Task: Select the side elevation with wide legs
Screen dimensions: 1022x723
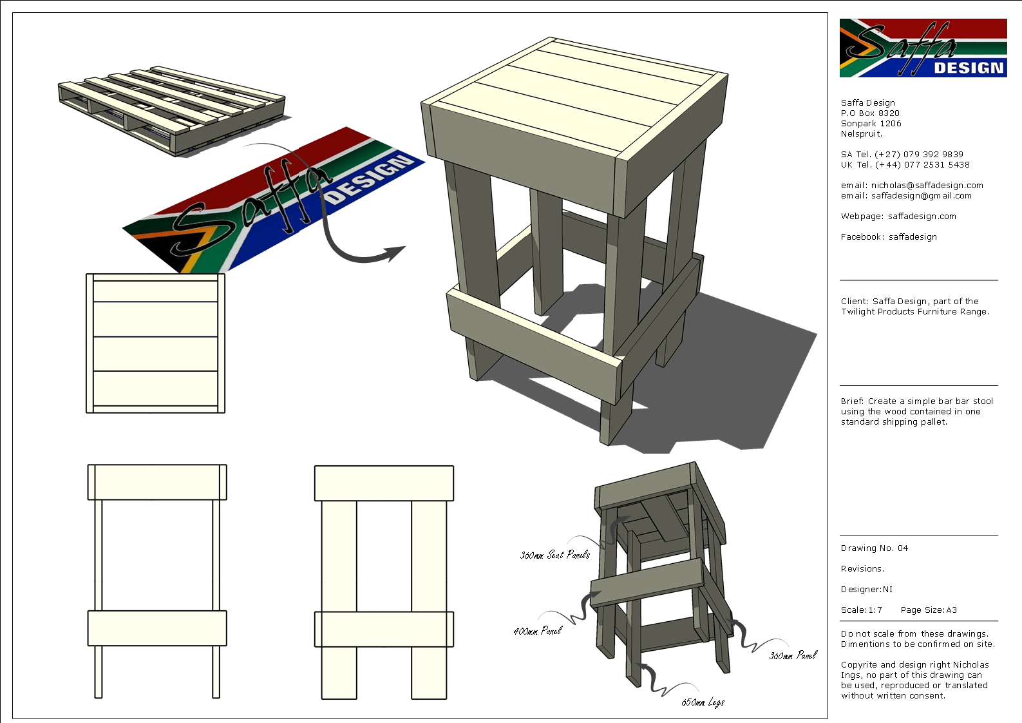Action: tap(384, 581)
